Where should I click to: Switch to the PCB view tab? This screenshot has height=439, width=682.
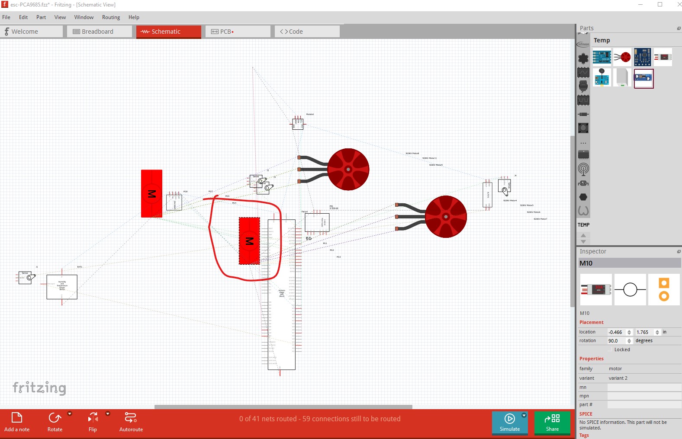(x=238, y=32)
